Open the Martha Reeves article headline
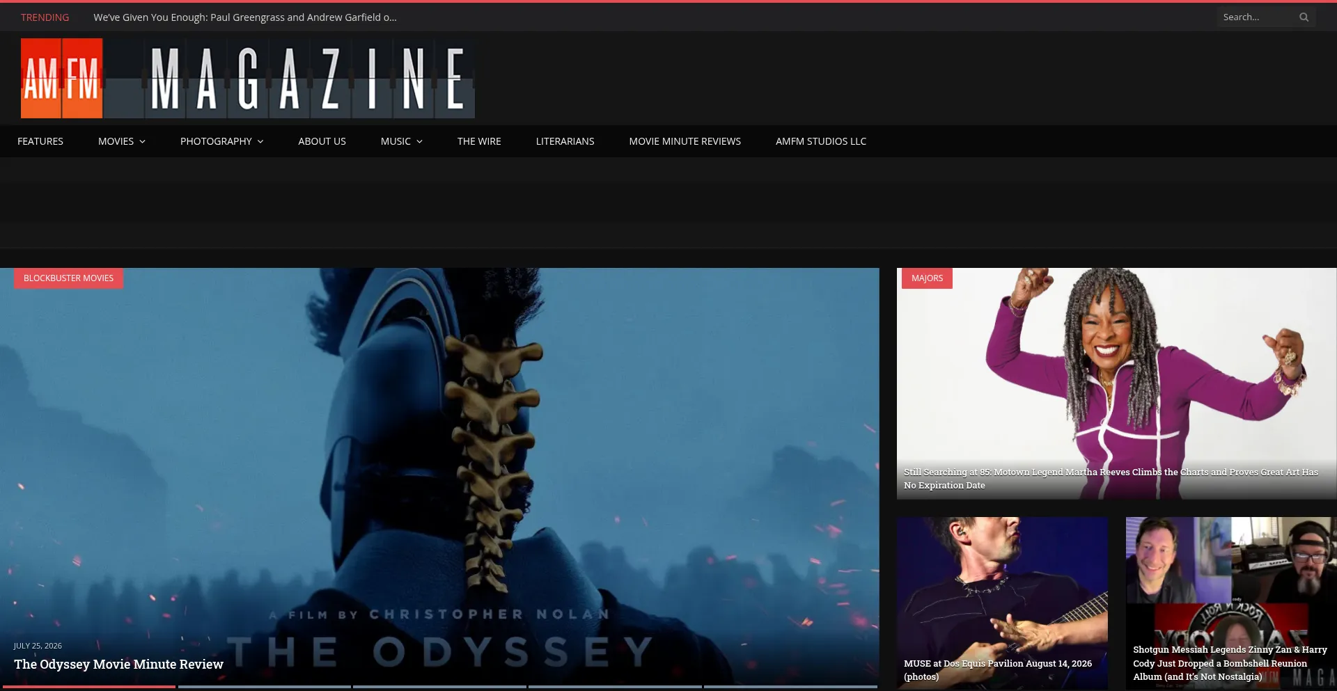Viewport: 1337px width, 691px height. pyautogui.click(x=1111, y=479)
